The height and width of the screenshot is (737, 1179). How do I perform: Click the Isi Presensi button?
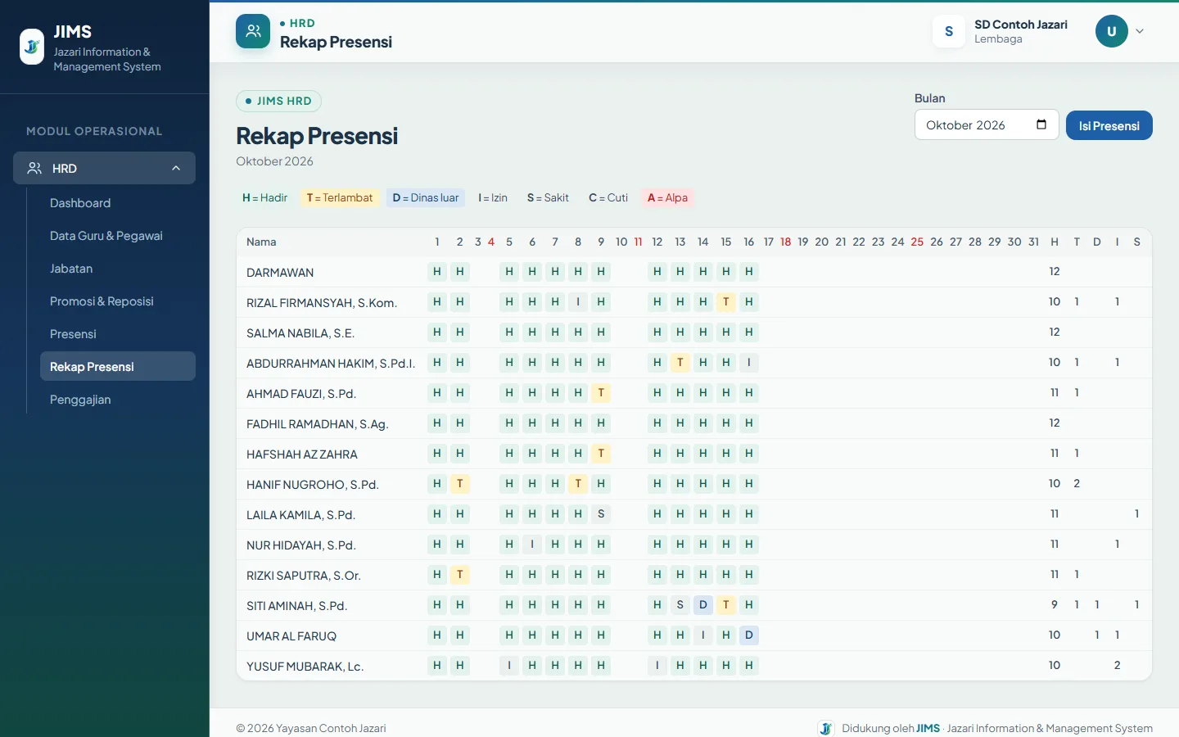click(x=1109, y=125)
